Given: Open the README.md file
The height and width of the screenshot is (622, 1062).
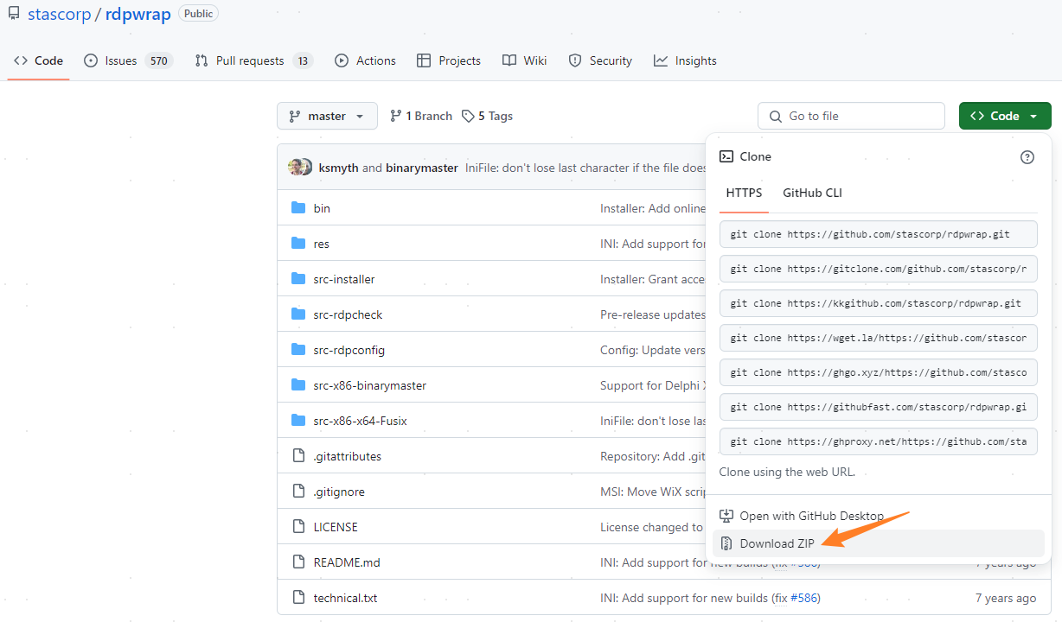Looking at the screenshot, I should click(347, 562).
